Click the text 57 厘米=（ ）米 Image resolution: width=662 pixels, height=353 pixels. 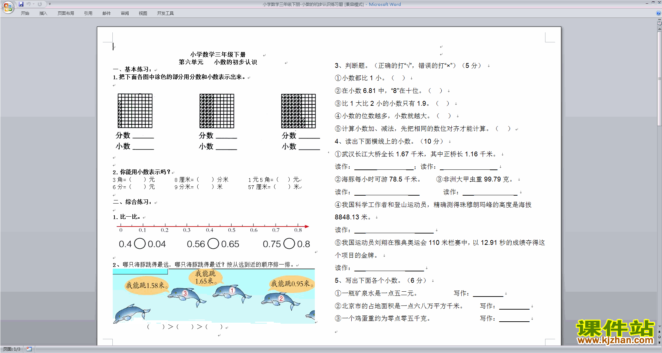pyautogui.click(x=274, y=187)
